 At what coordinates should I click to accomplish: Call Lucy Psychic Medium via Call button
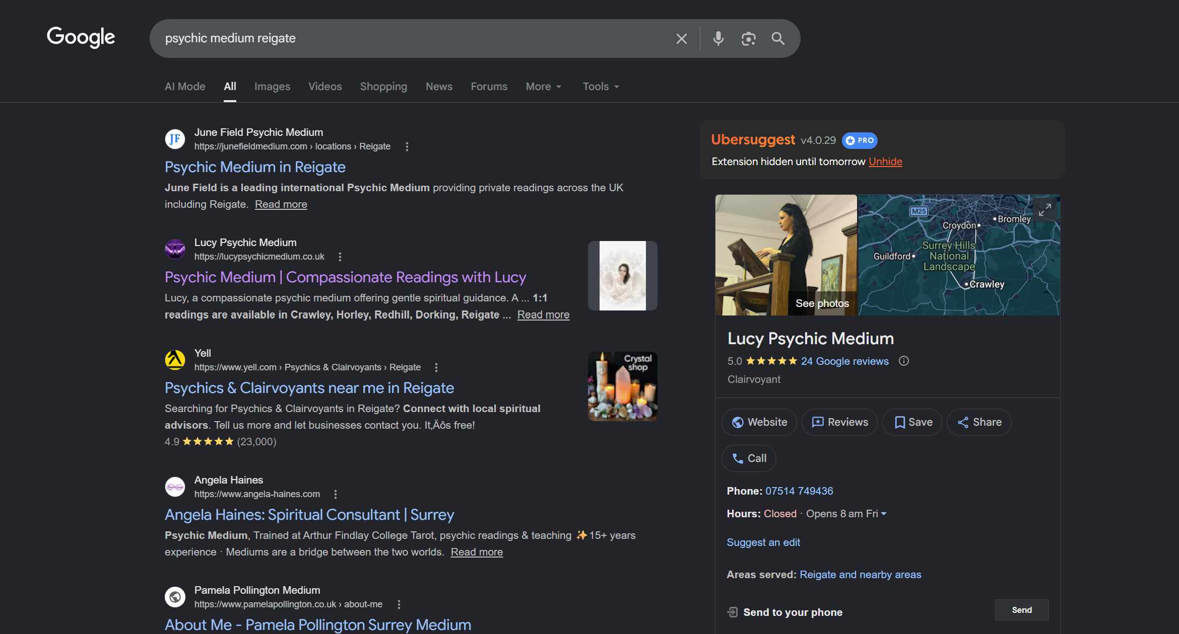pyautogui.click(x=749, y=458)
